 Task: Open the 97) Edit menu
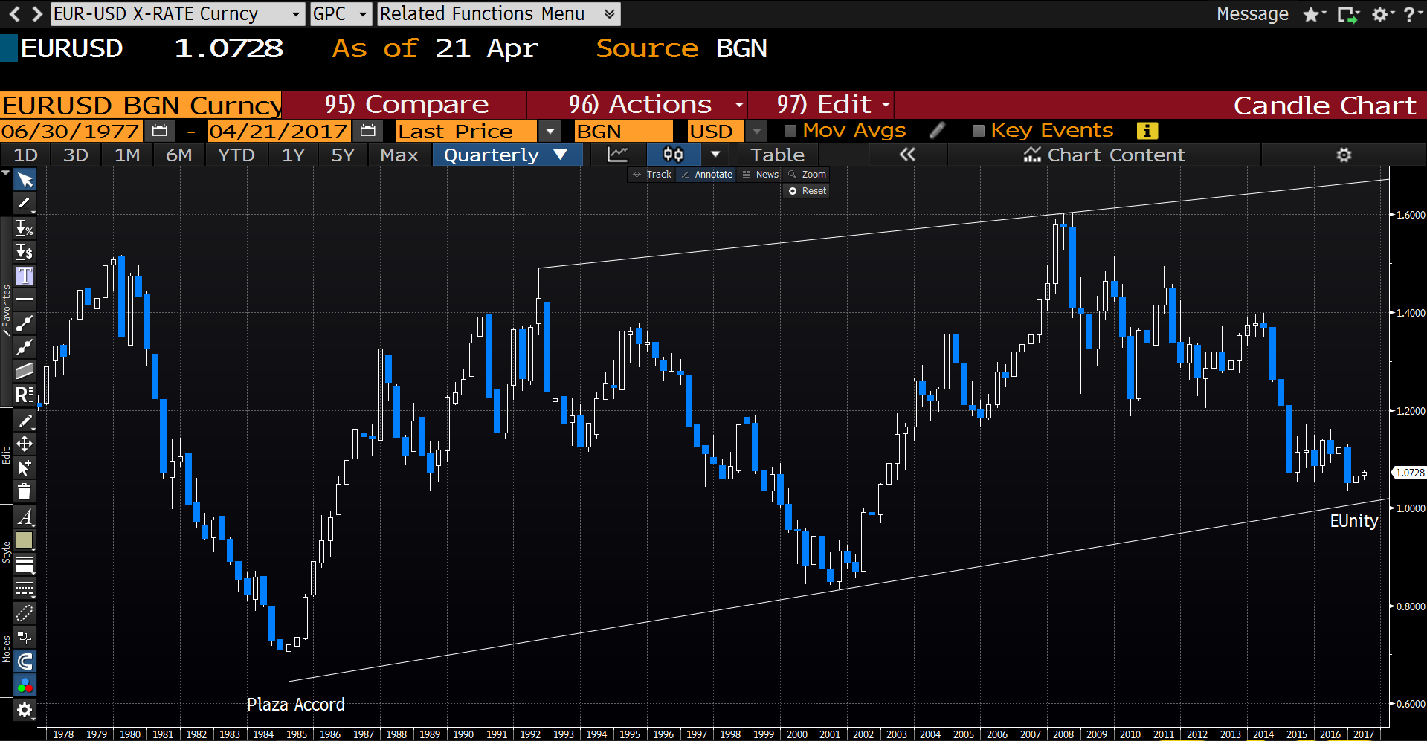(x=822, y=105)
